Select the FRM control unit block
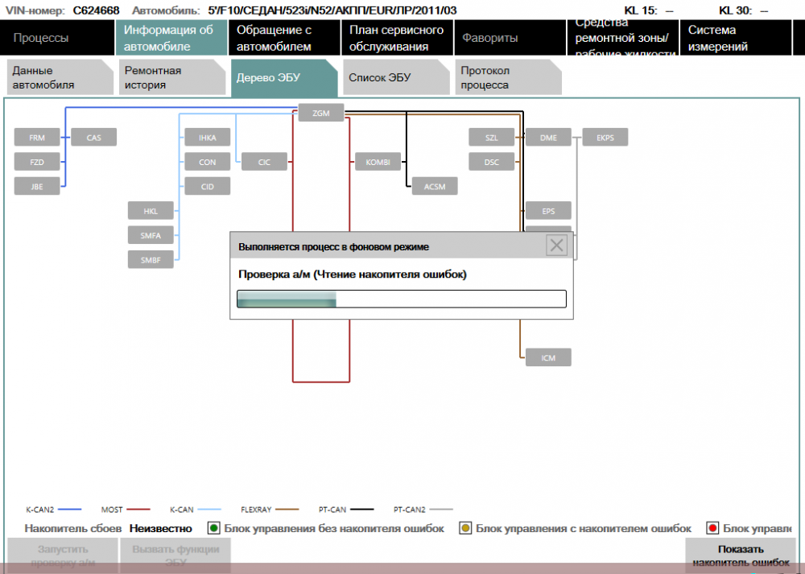805x574 pixels. [37, 138]
